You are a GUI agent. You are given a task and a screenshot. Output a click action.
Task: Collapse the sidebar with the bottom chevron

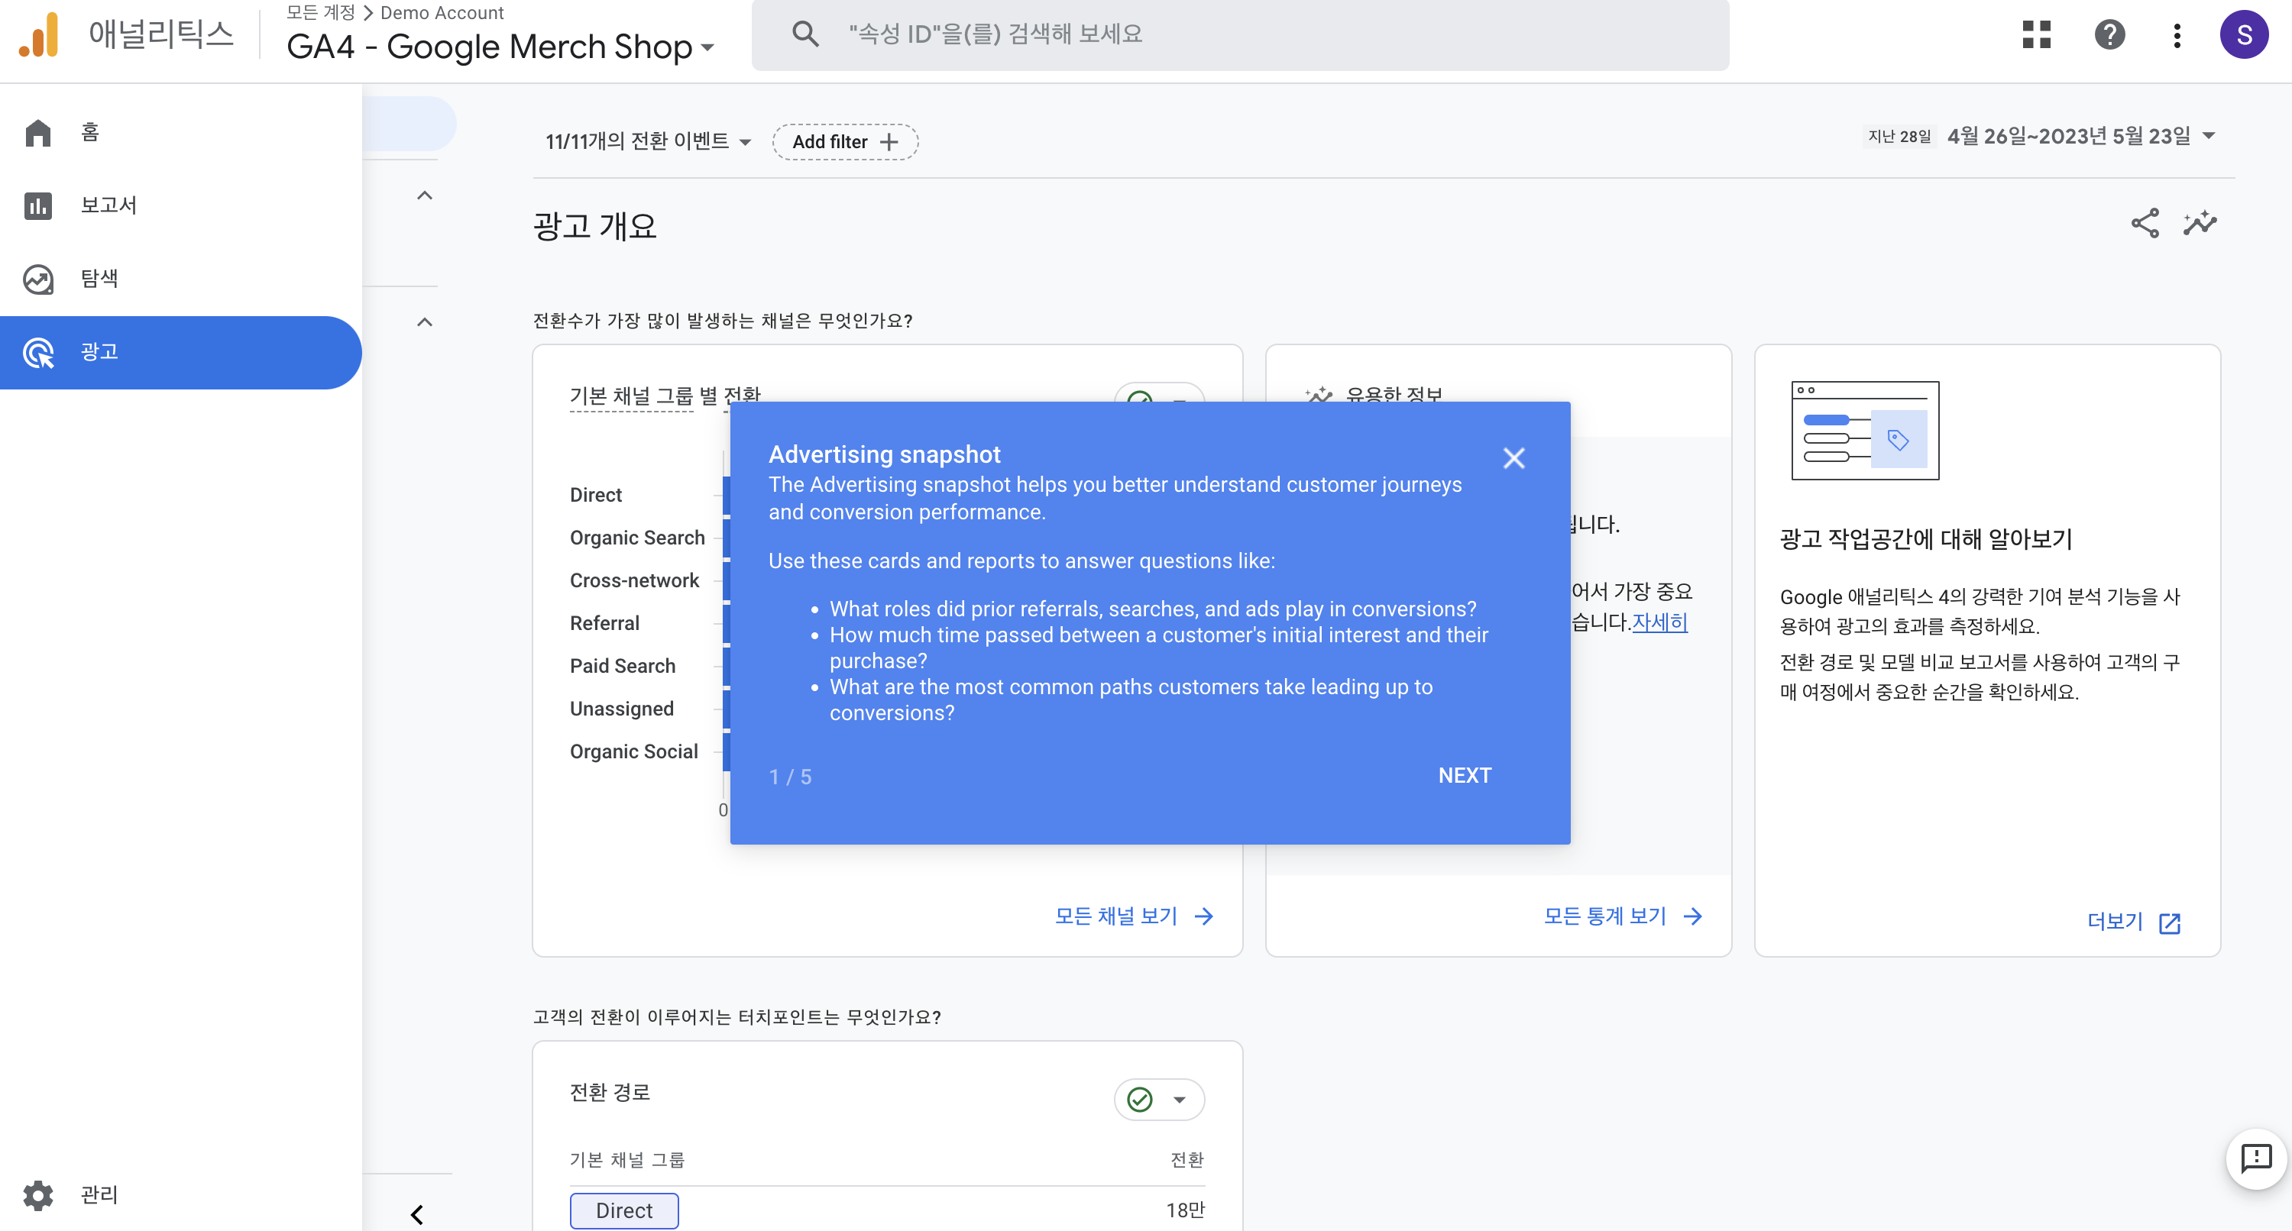416,1213
